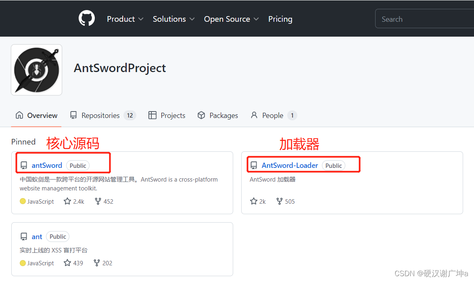Click the person icon on People tab

click(x=254, y=115)
